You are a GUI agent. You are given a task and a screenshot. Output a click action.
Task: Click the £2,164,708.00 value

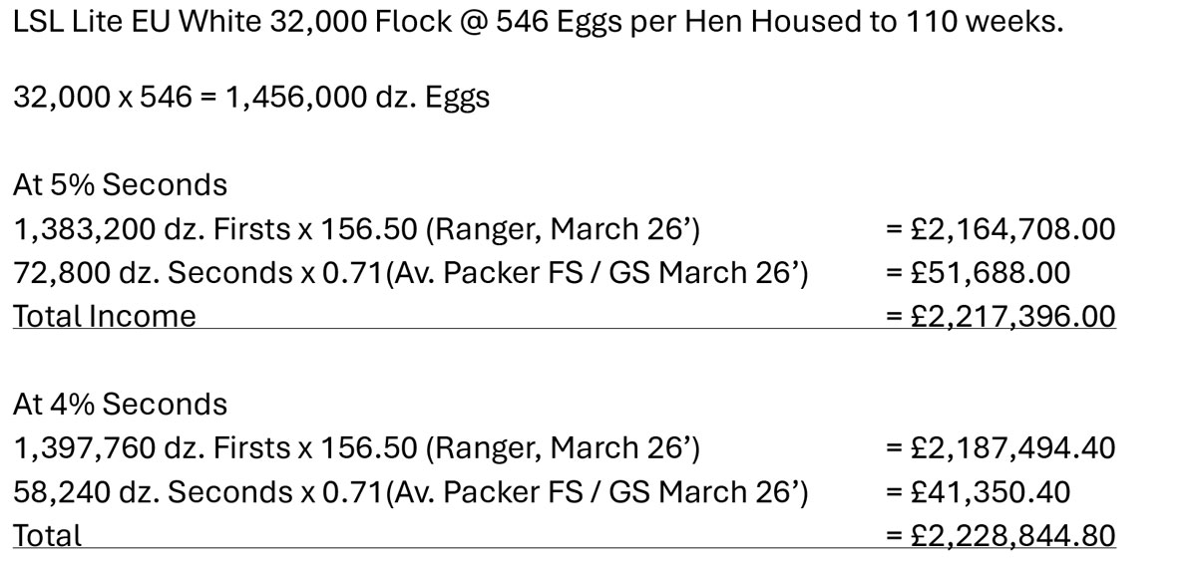point(999,229)
